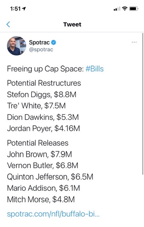Tap the cellular signal bars

click(x=117, y=9)
